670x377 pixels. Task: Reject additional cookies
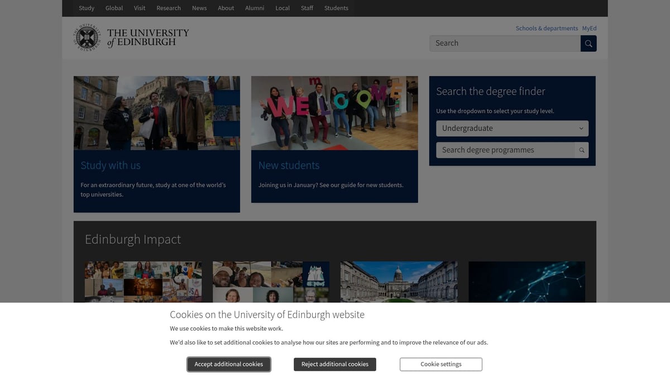(x=335, y=364)
